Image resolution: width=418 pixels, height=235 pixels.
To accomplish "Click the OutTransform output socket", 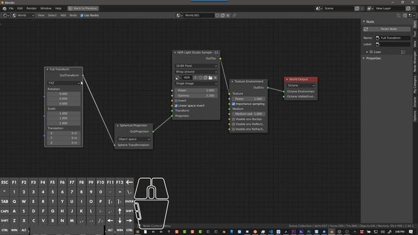I will coord(83,76).
